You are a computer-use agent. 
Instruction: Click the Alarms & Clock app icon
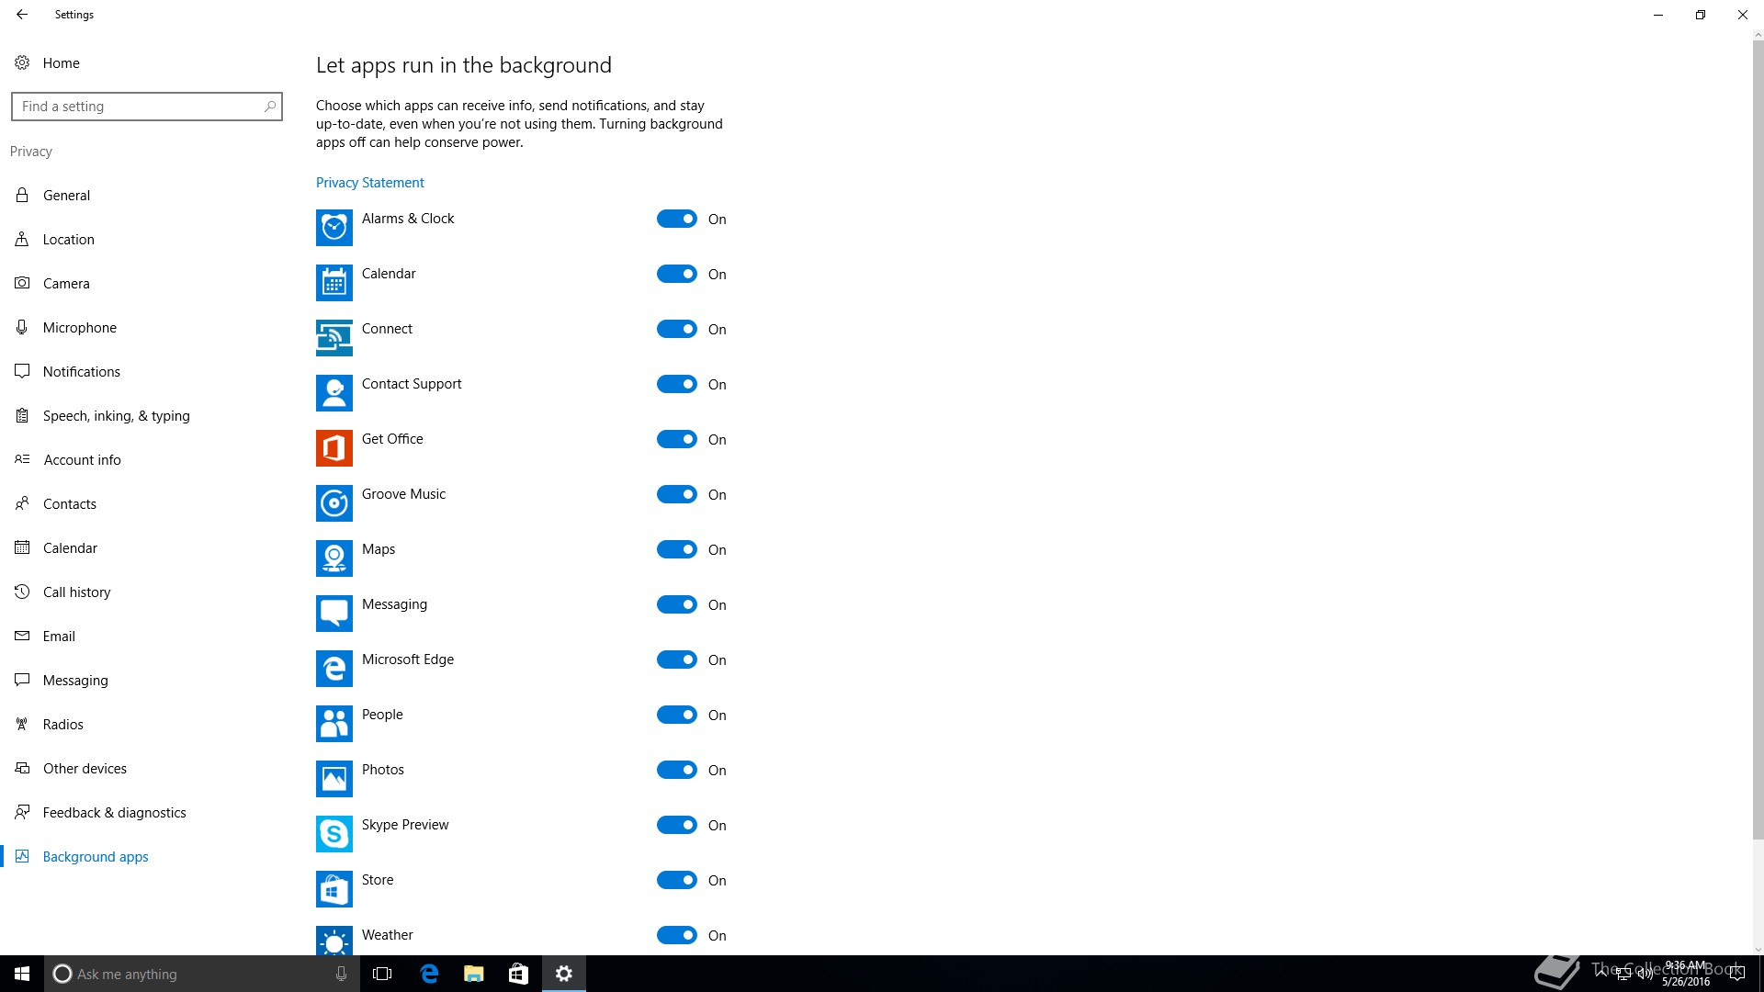pos(334,228)
